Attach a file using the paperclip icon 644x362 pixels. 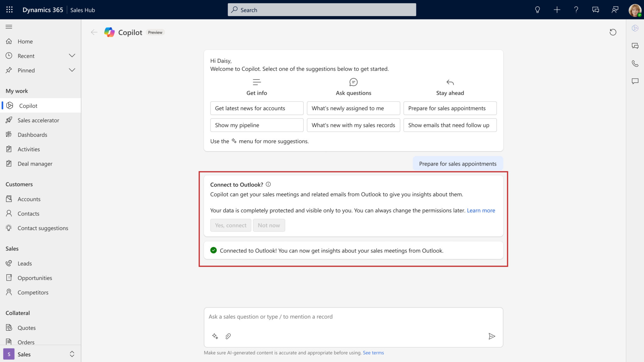coord(228,336)
